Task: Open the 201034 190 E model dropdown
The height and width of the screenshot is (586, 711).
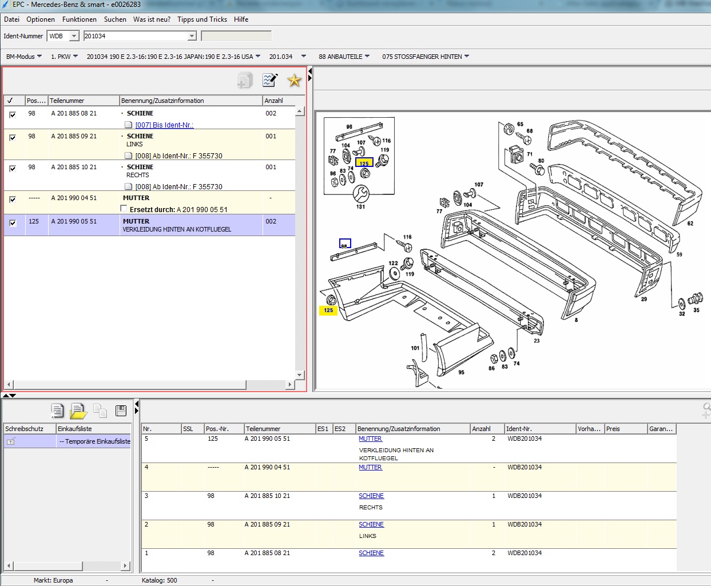Action: click(x=173, y=57)
